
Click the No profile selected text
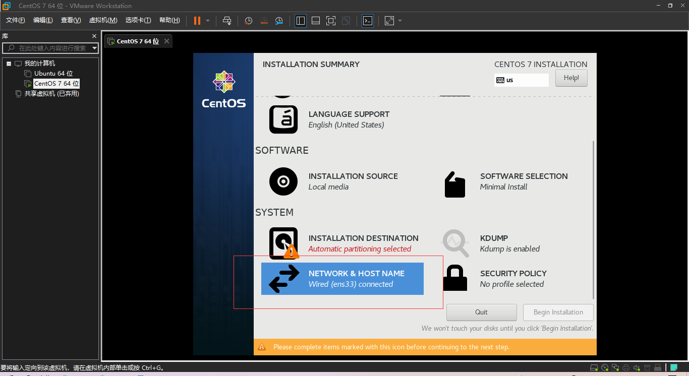[x=512, y=284]
